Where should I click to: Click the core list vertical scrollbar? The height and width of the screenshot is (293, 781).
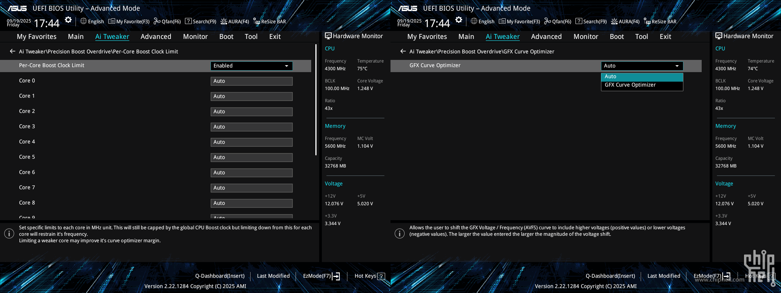coord(316,100)
